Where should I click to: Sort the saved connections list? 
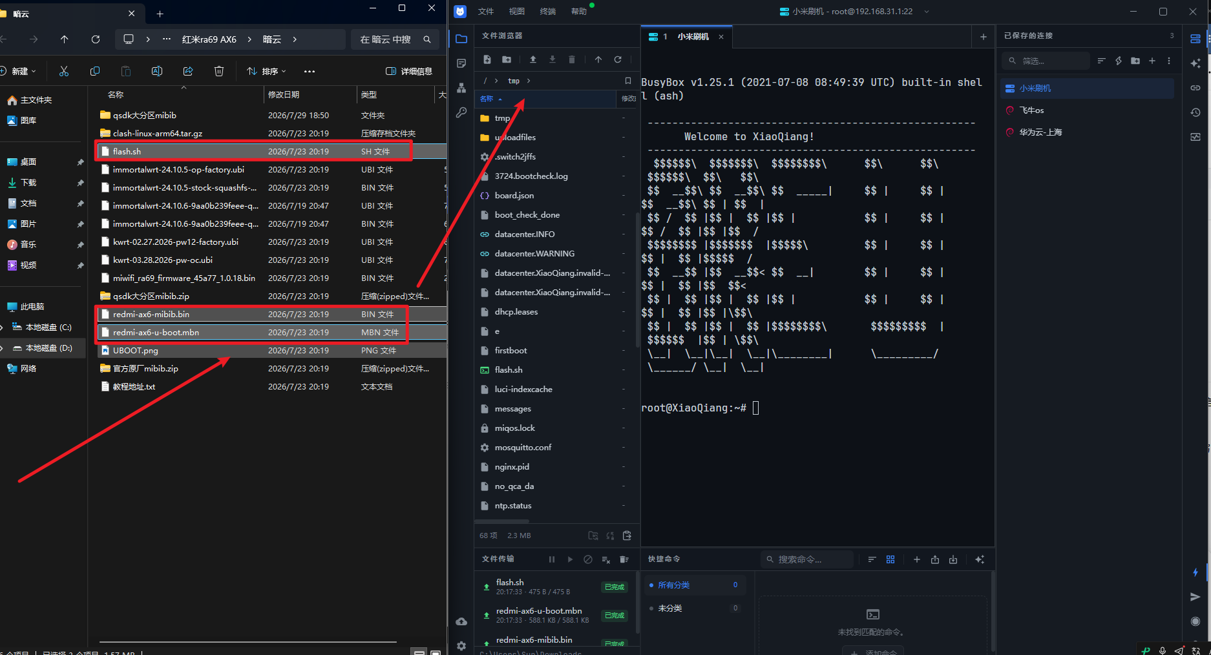coord(1102,61)
